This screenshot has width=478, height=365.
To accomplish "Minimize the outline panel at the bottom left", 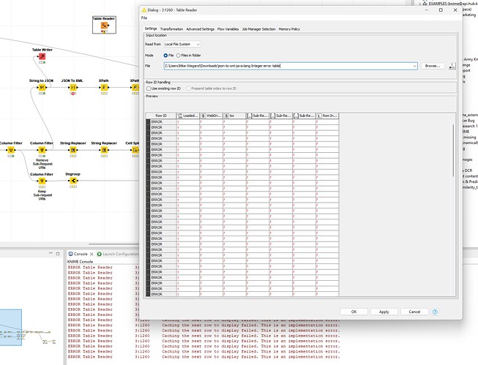I will pyautogui.click(x=51, y=253).
